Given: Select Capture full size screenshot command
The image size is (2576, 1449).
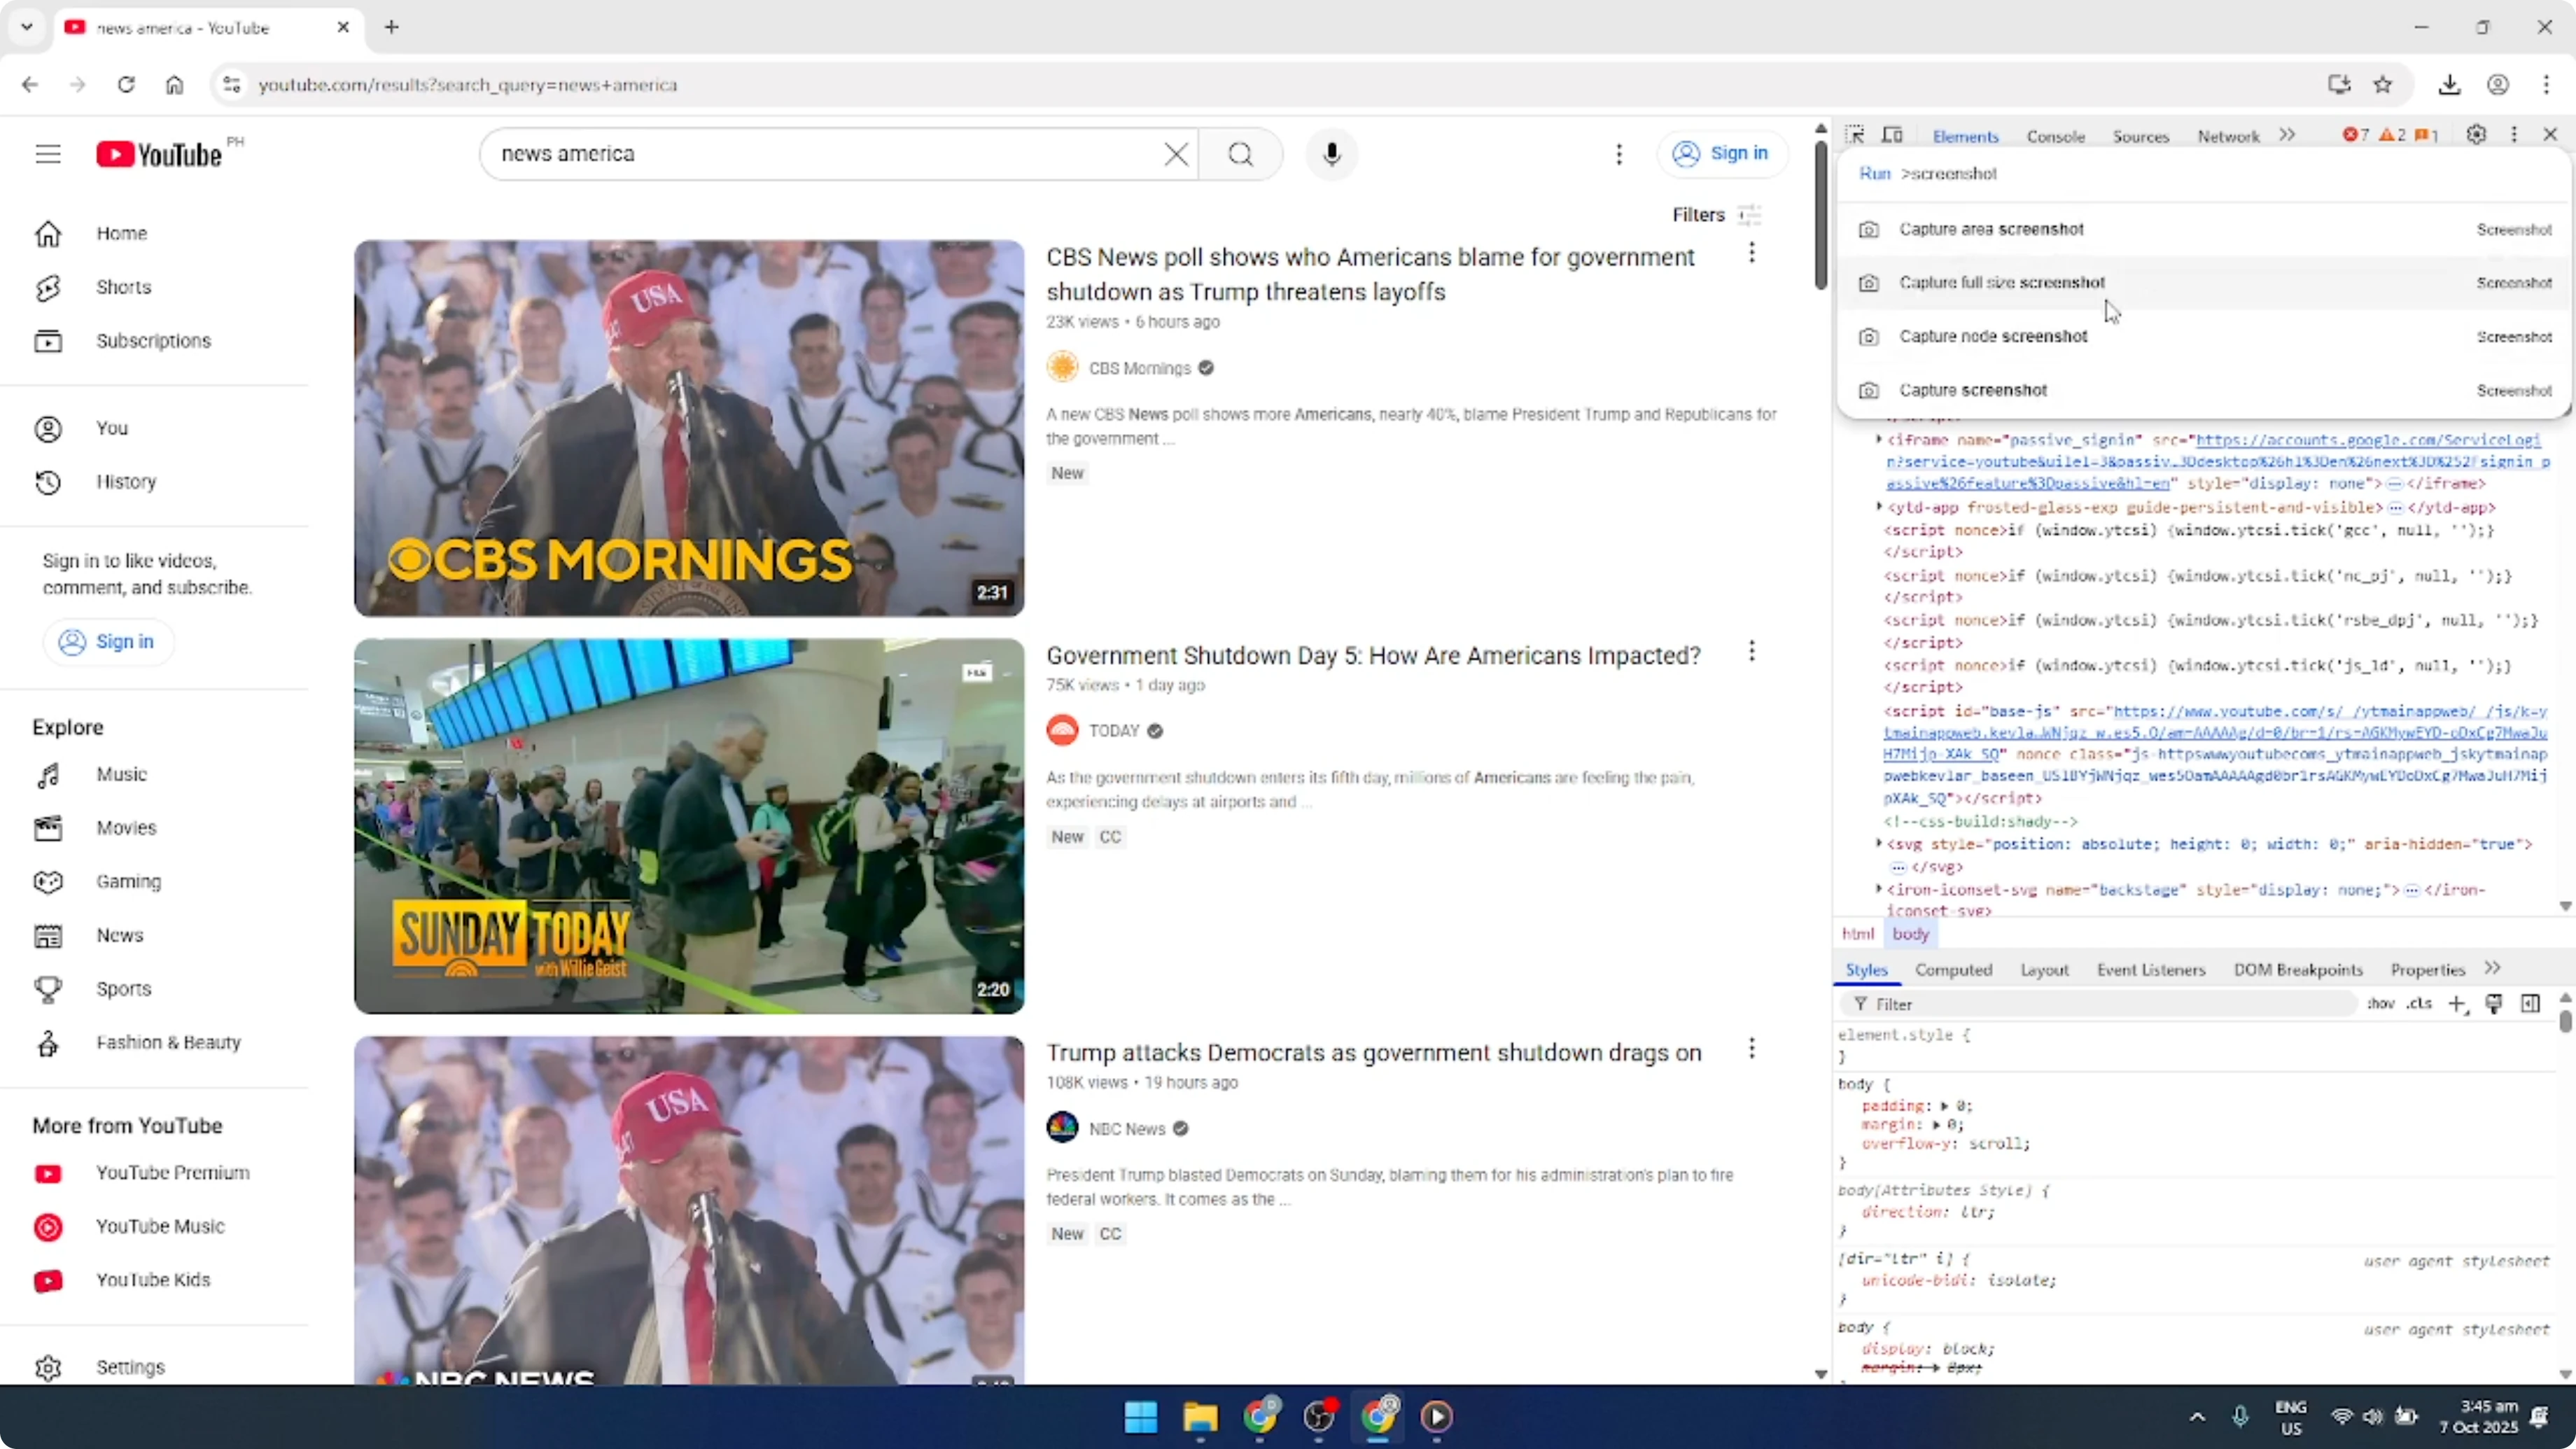Looking at the screenshot, I should click(2204, 283).
